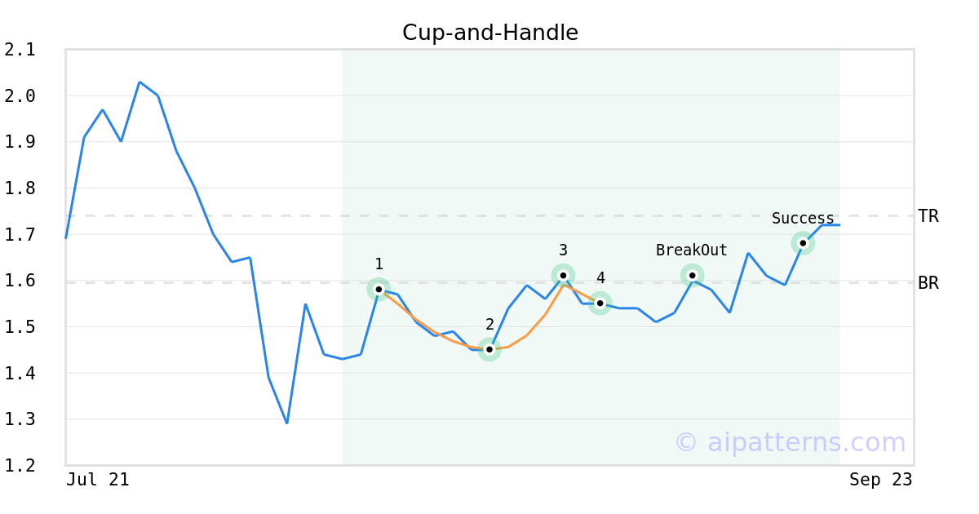
Task: Click the Cup-and-Handle chart title
Action: [489, 33]
